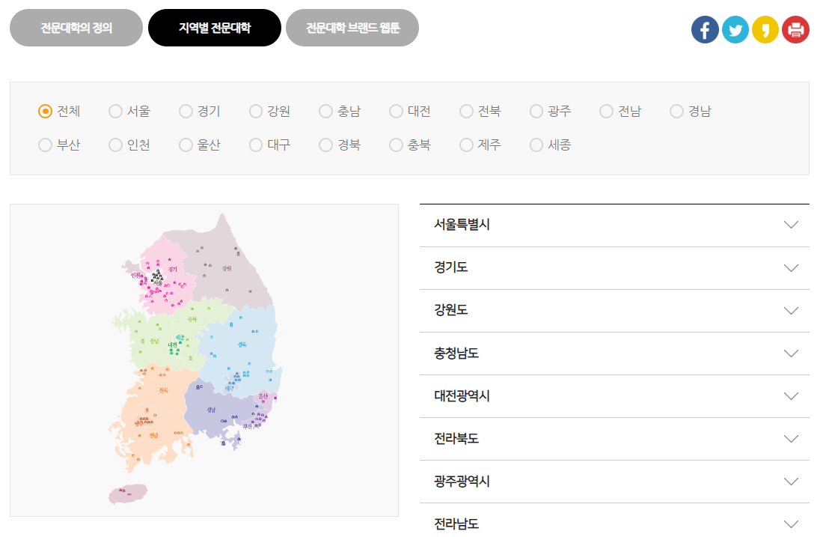This screenshot has height=537, width=829.
Task: Open the 전문대학의 정의 tab
Action: pyautogui.click(x=75, y=27)
